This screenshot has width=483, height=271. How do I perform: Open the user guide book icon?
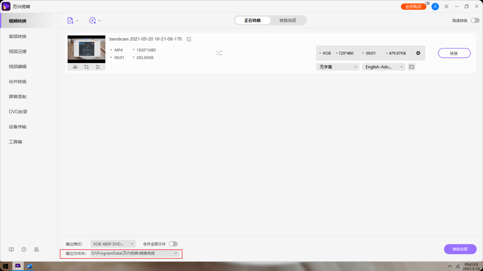pyautogui.click(x=11, y=249)
